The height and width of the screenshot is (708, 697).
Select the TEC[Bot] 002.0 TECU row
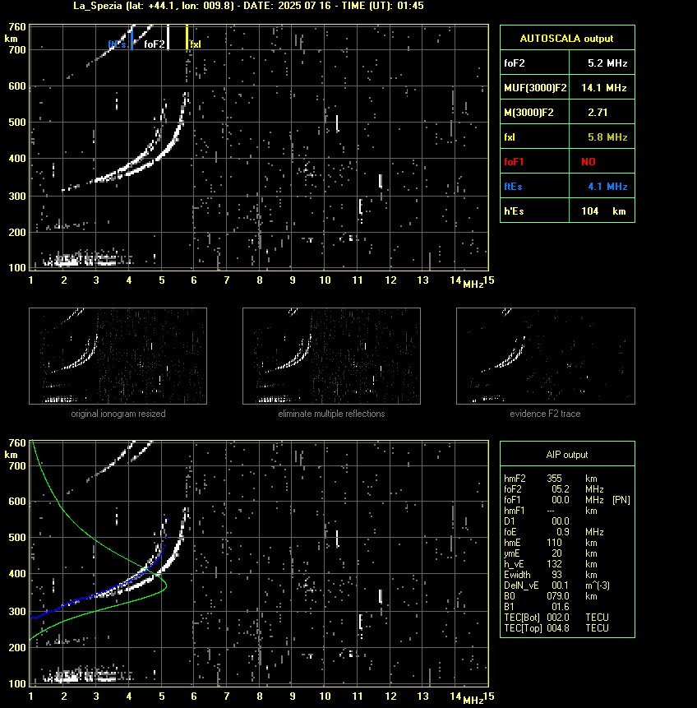click(x=556, y=618)
